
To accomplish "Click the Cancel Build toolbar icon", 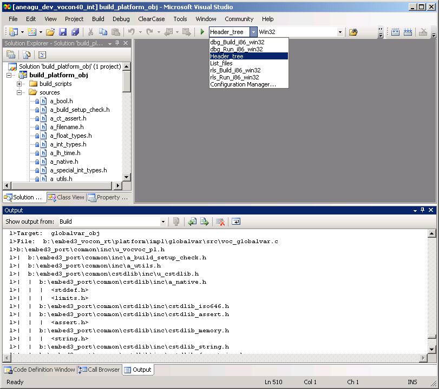I will [x=423, y=32].
